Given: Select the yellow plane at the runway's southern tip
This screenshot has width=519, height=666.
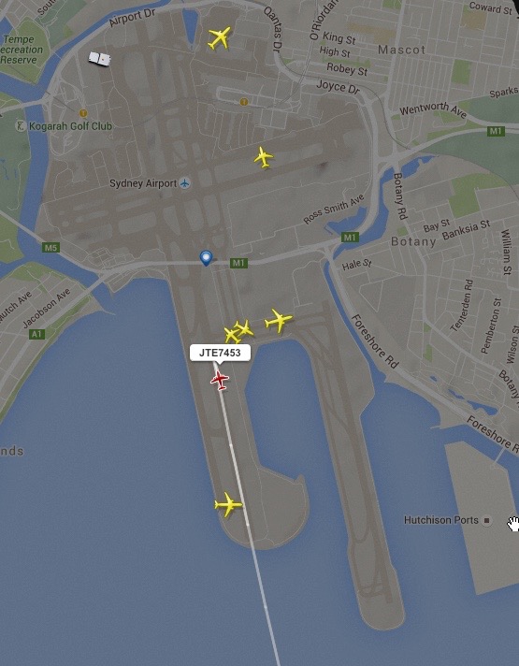Looking at the screenshot, I should tap(228, 504).
